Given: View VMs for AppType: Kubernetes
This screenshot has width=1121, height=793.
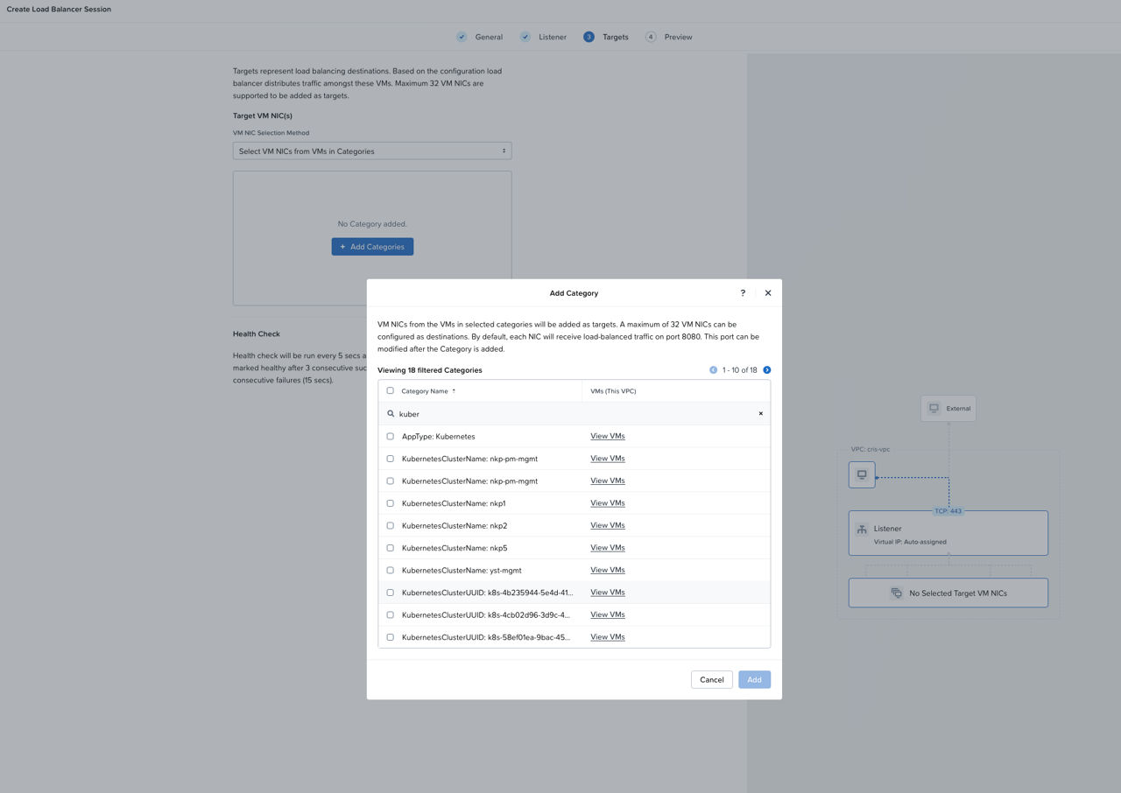Looking at the screenshot, I should coord(608,436).
